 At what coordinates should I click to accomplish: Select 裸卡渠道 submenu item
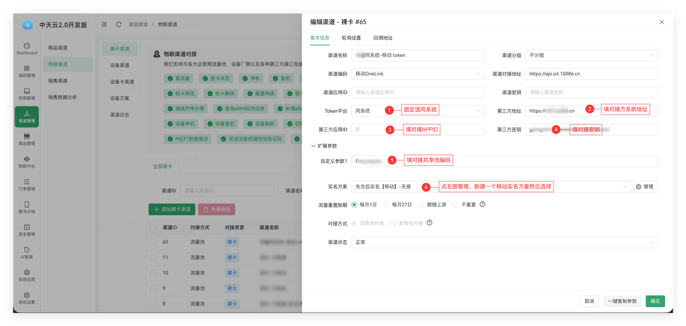(x=120, y=49)
